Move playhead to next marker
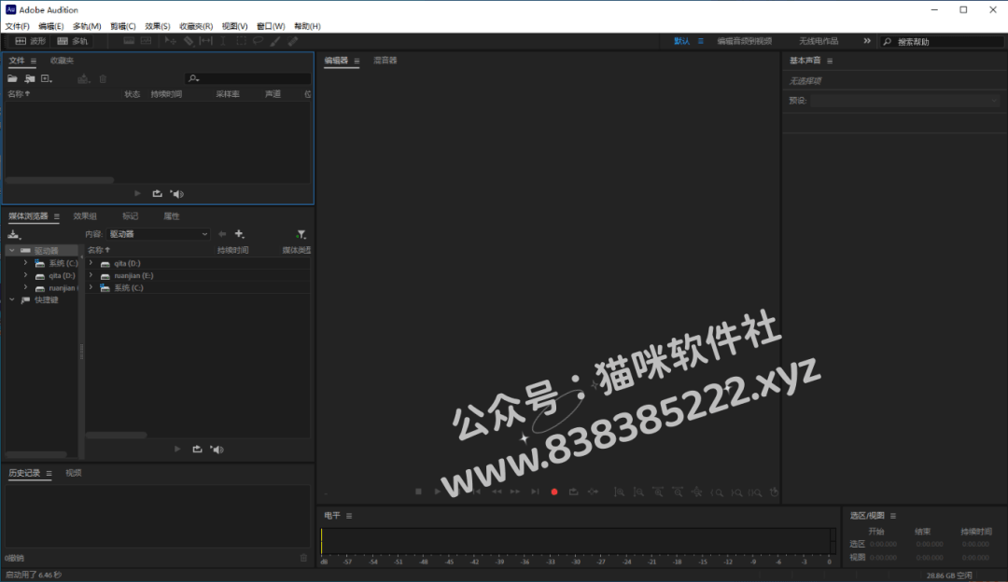This screenshot has width=1008, height=582. 535,492
